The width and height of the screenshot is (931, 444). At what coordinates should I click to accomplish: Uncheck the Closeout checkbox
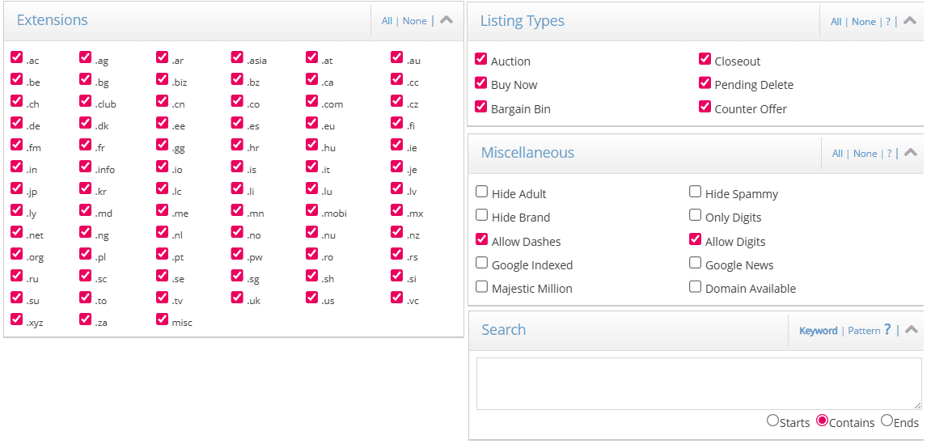pos(705,59)
